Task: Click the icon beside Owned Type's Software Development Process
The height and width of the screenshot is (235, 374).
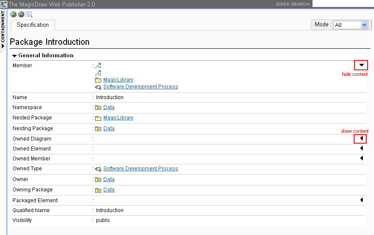Action: tap(98, 169)
